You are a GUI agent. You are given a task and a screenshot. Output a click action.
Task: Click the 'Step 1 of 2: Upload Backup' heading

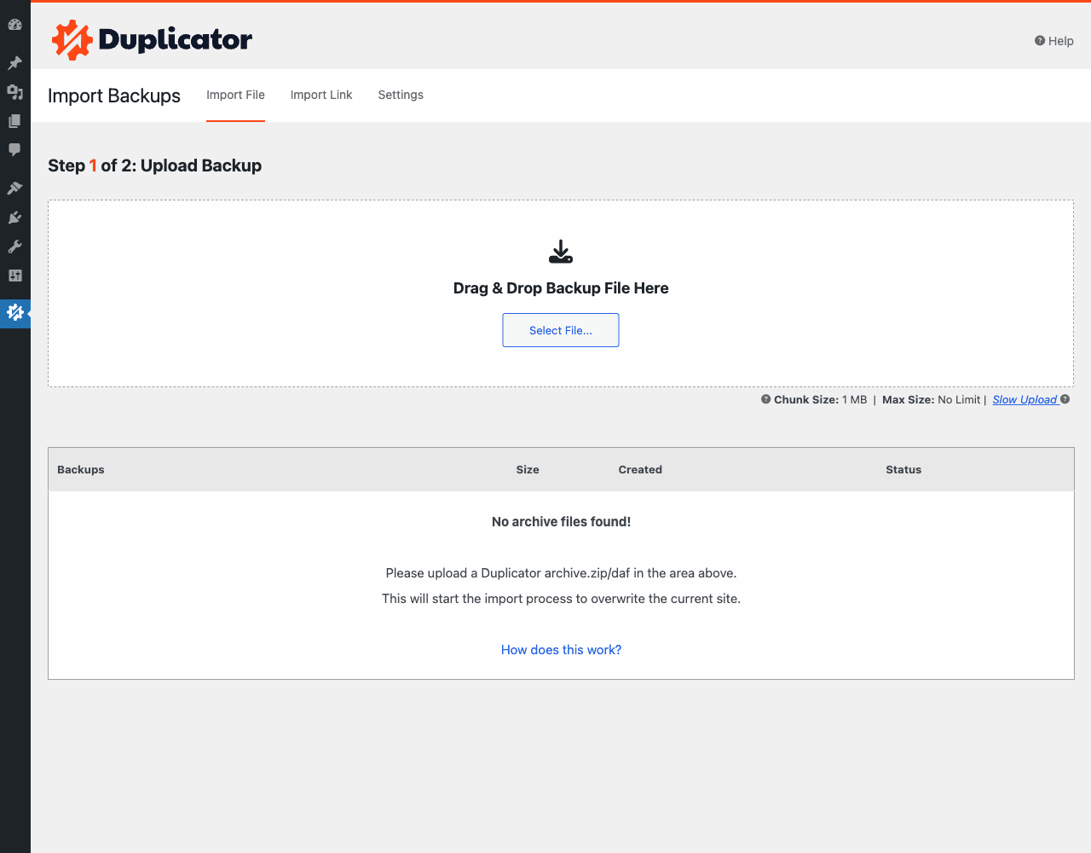pos(154,165)
